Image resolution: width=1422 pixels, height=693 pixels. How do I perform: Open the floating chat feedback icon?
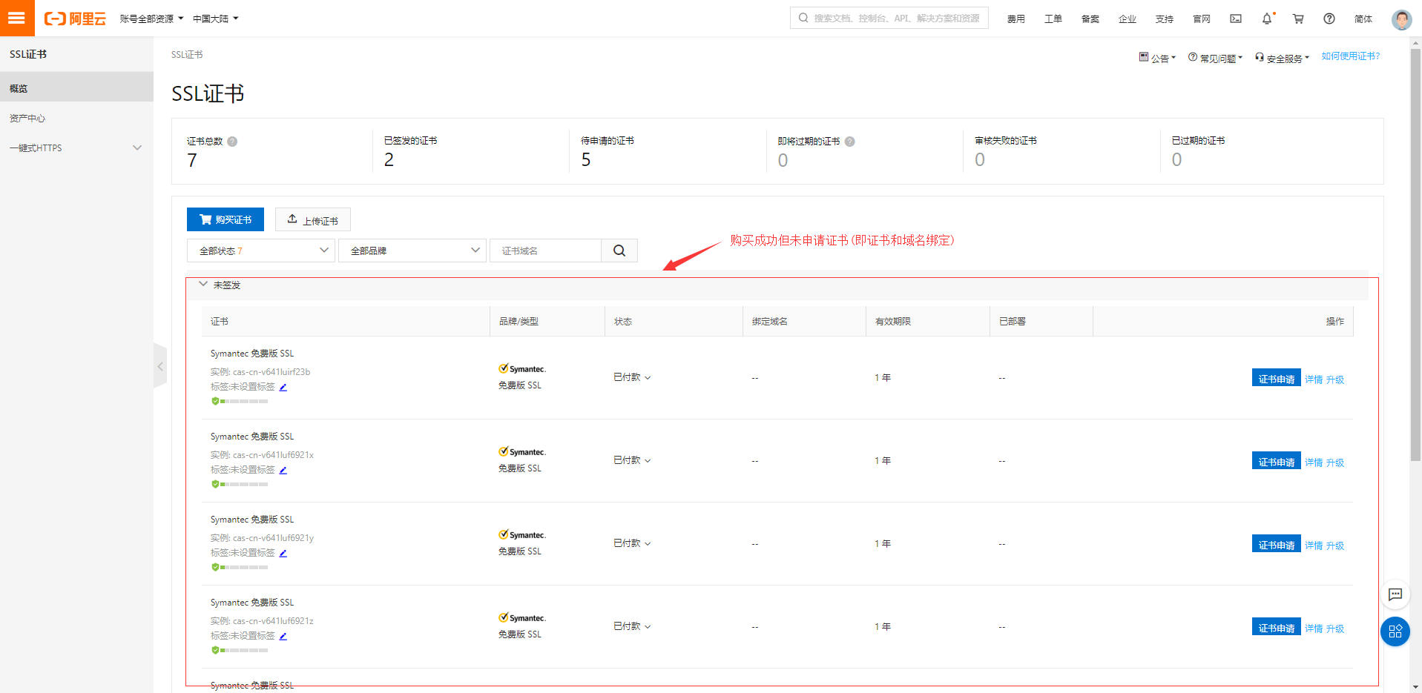1395,594
